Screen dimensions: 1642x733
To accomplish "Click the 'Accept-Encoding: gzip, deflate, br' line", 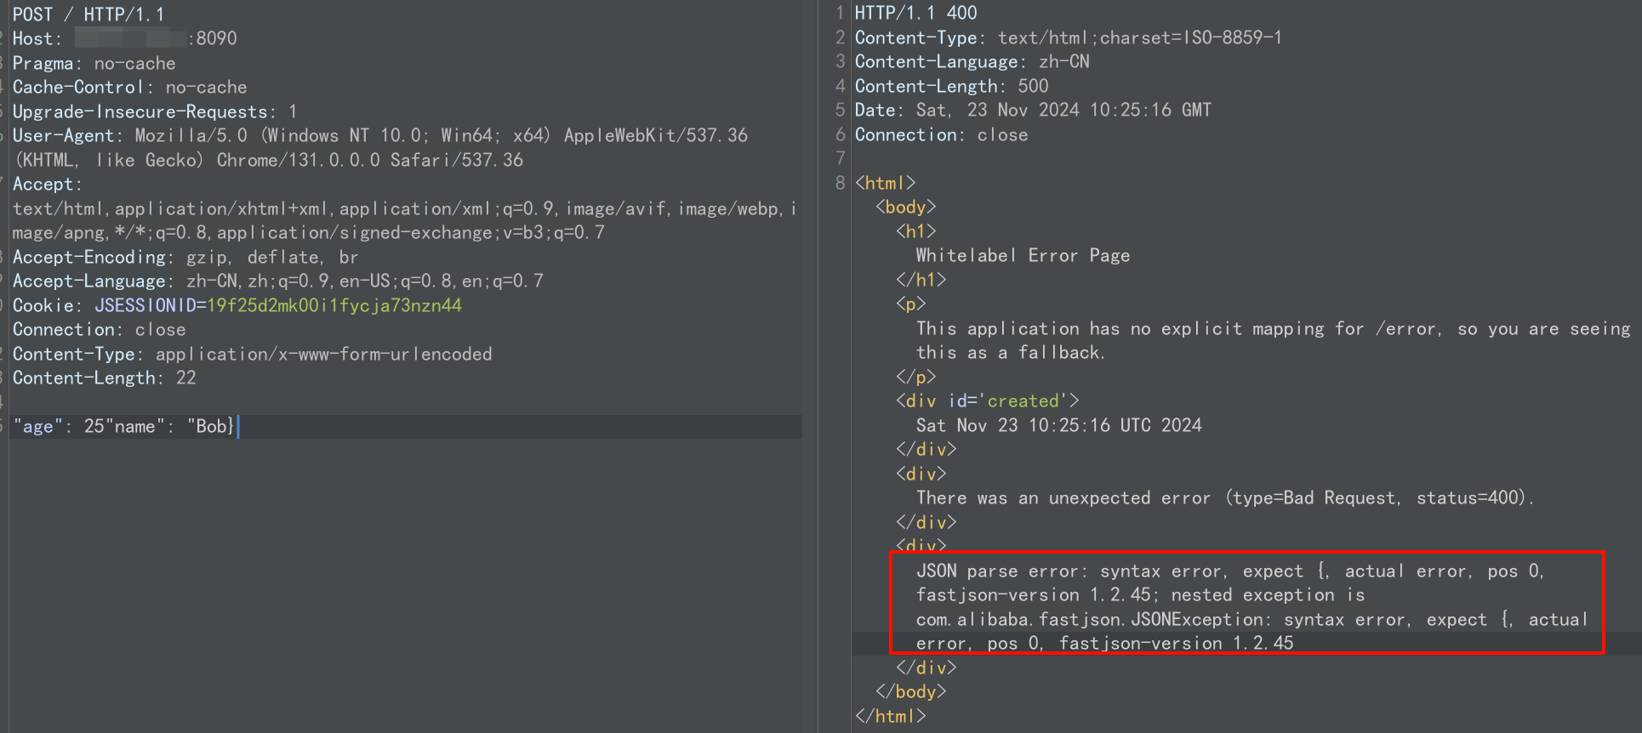I will pos(185,257).
